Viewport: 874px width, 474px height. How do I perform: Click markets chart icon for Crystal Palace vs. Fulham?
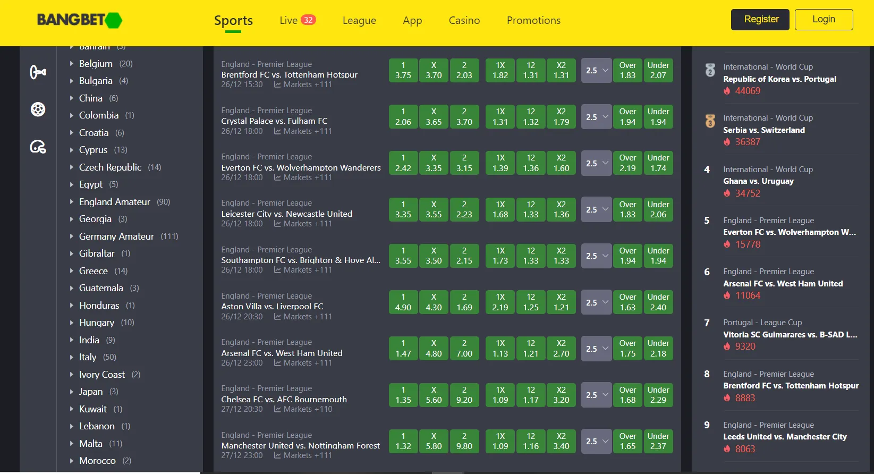click(277, 131)
